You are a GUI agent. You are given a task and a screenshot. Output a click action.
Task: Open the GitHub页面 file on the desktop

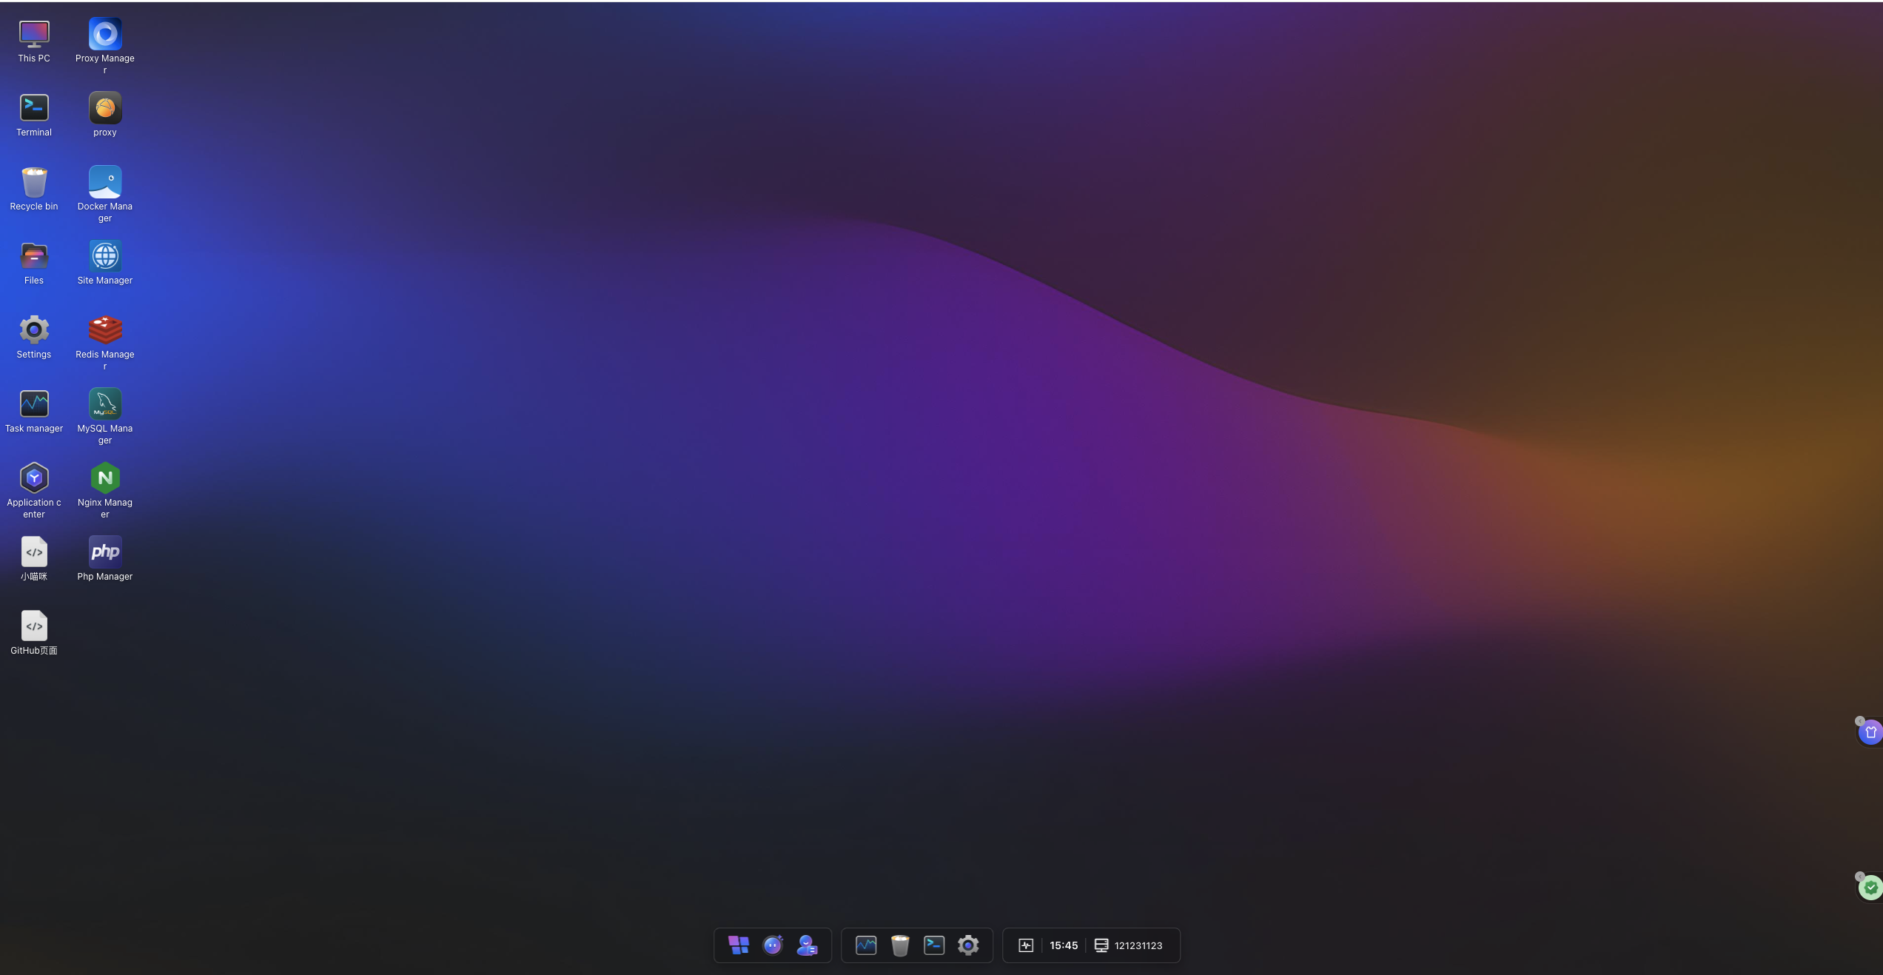33,626
